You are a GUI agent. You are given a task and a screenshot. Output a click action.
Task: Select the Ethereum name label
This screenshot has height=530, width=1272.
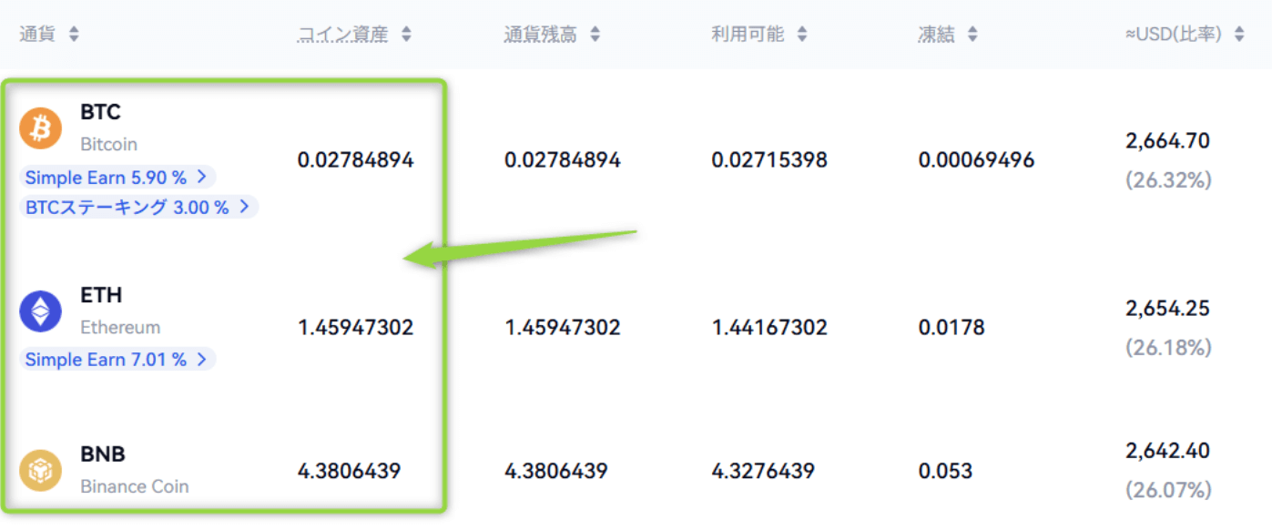(x=120, y=327)
